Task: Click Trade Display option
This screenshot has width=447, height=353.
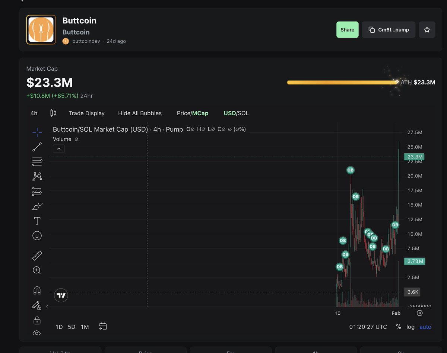Action: click(x=86, y=113)
